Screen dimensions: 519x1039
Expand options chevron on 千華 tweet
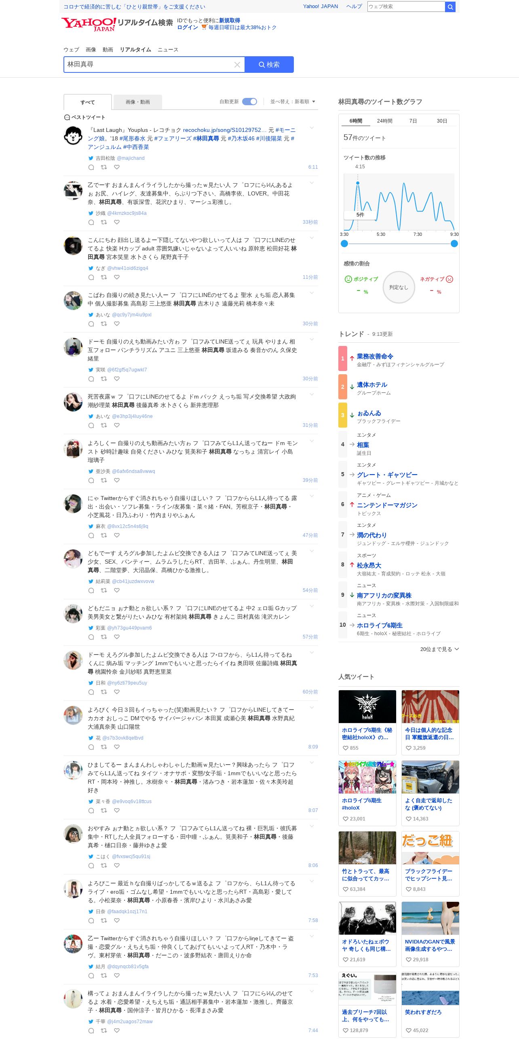[312, 991]
